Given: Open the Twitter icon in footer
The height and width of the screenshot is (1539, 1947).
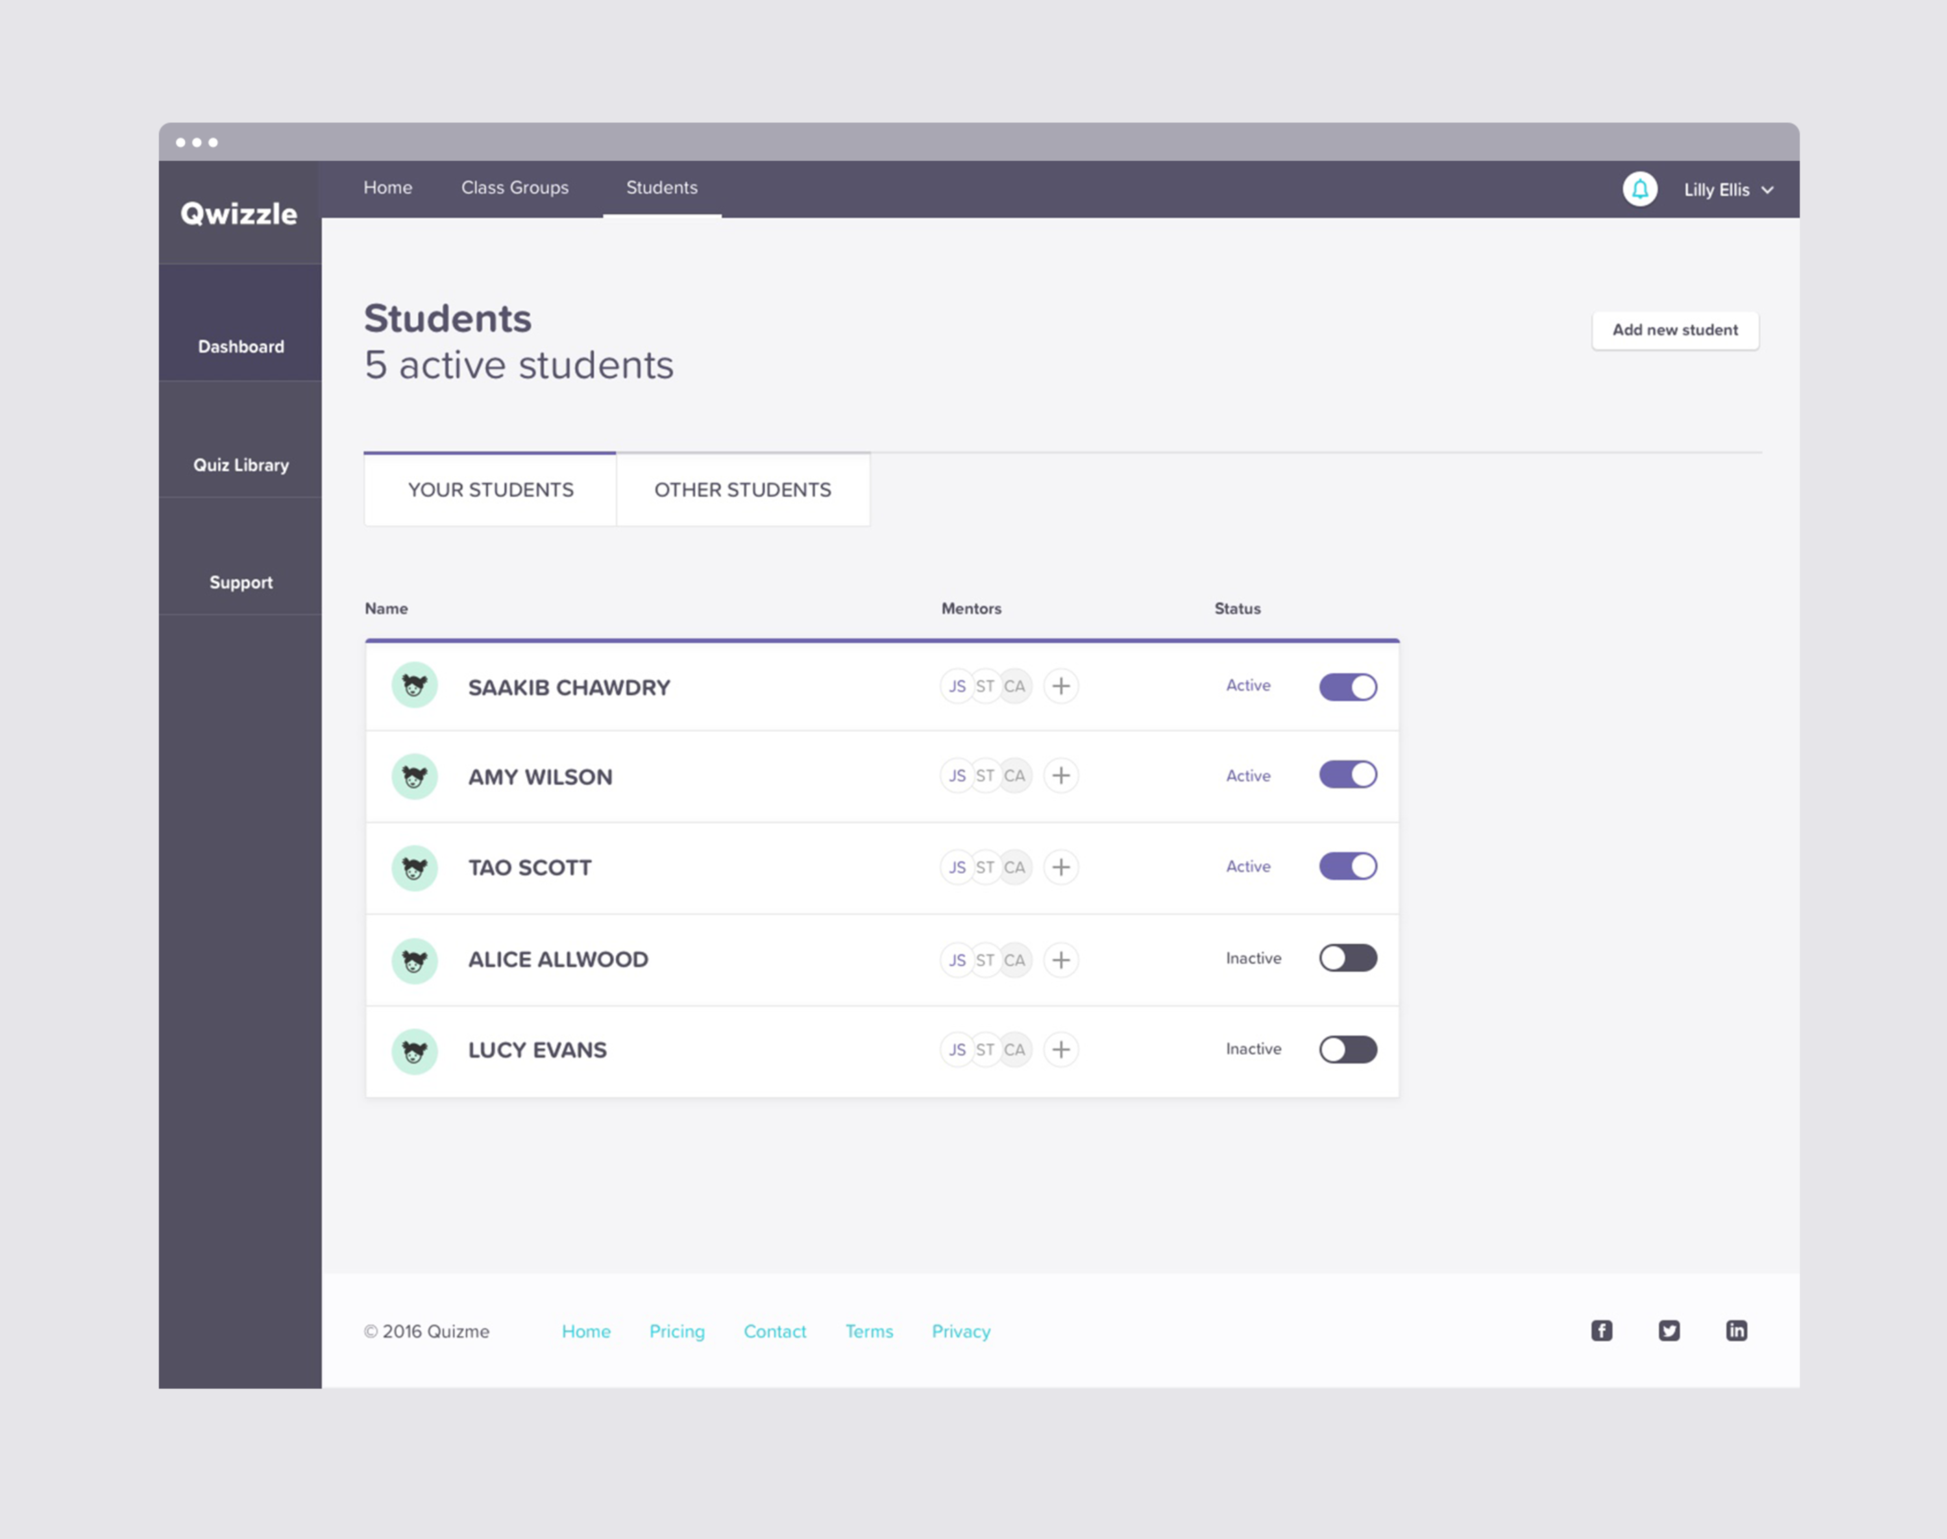Looking at the screenshot, I should coord(1669,1331).
